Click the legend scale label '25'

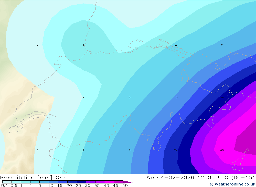tap(79, 185)
